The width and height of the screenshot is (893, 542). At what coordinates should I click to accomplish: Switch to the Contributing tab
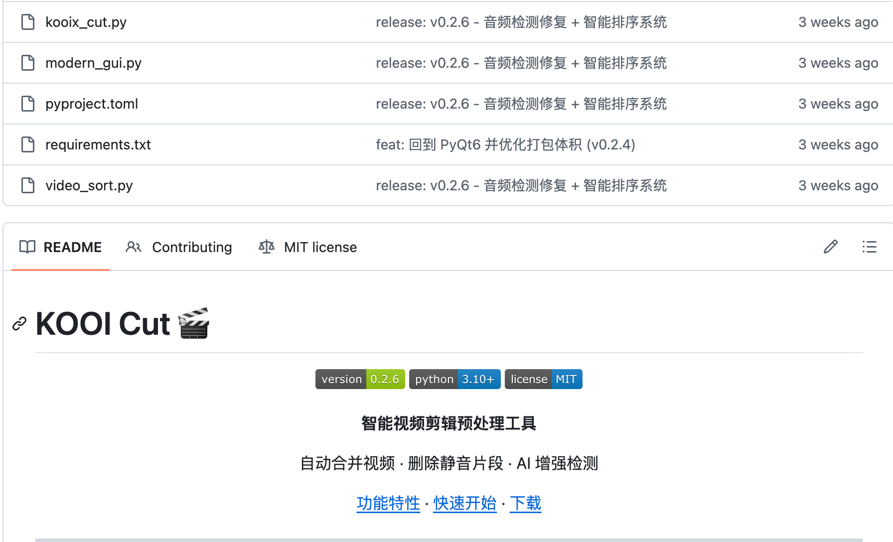(192, 247)
